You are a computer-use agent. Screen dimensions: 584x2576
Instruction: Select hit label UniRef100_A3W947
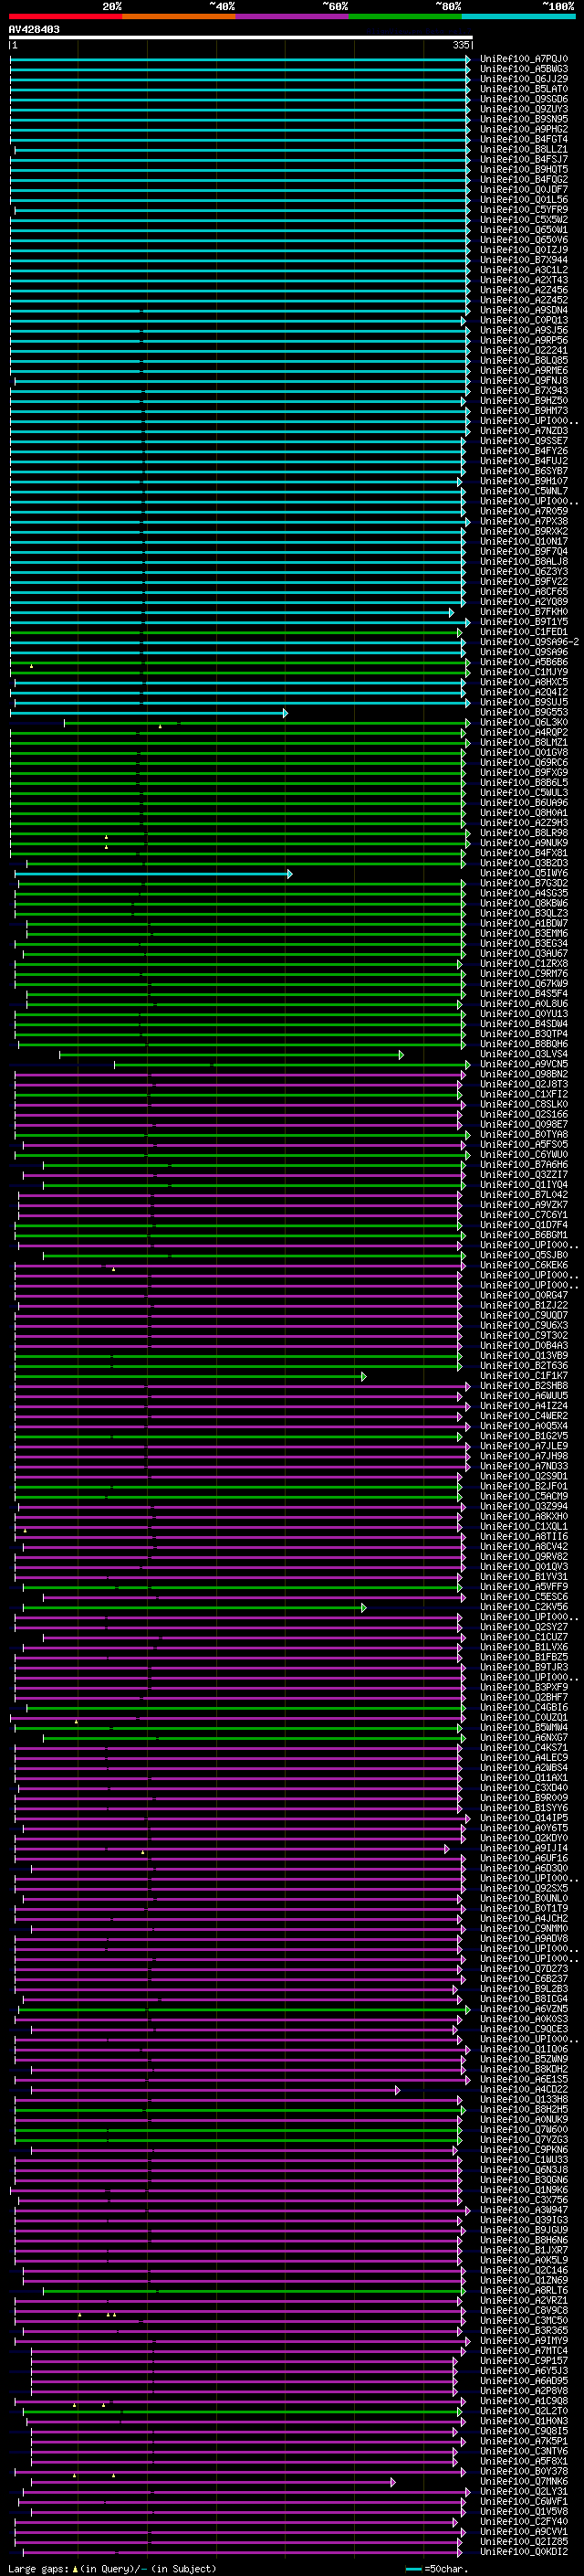tap(524, 2210)
